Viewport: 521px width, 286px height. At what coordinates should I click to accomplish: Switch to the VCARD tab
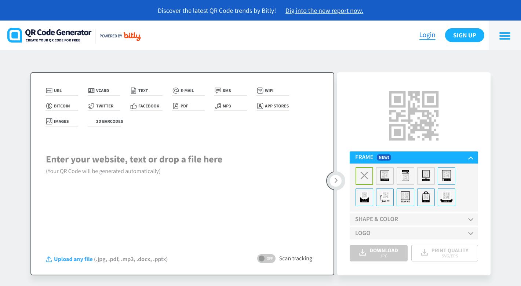coord(104,91)
